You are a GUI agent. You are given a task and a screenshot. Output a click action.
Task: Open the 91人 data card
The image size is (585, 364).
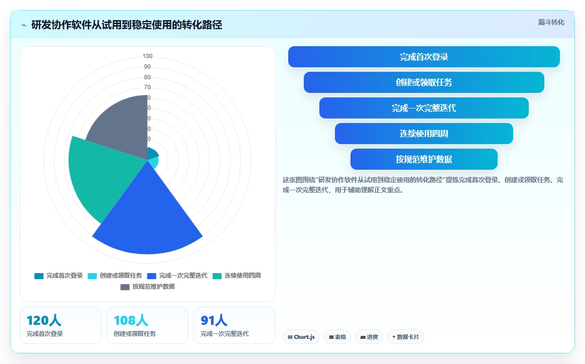click(x=235, y=325)
